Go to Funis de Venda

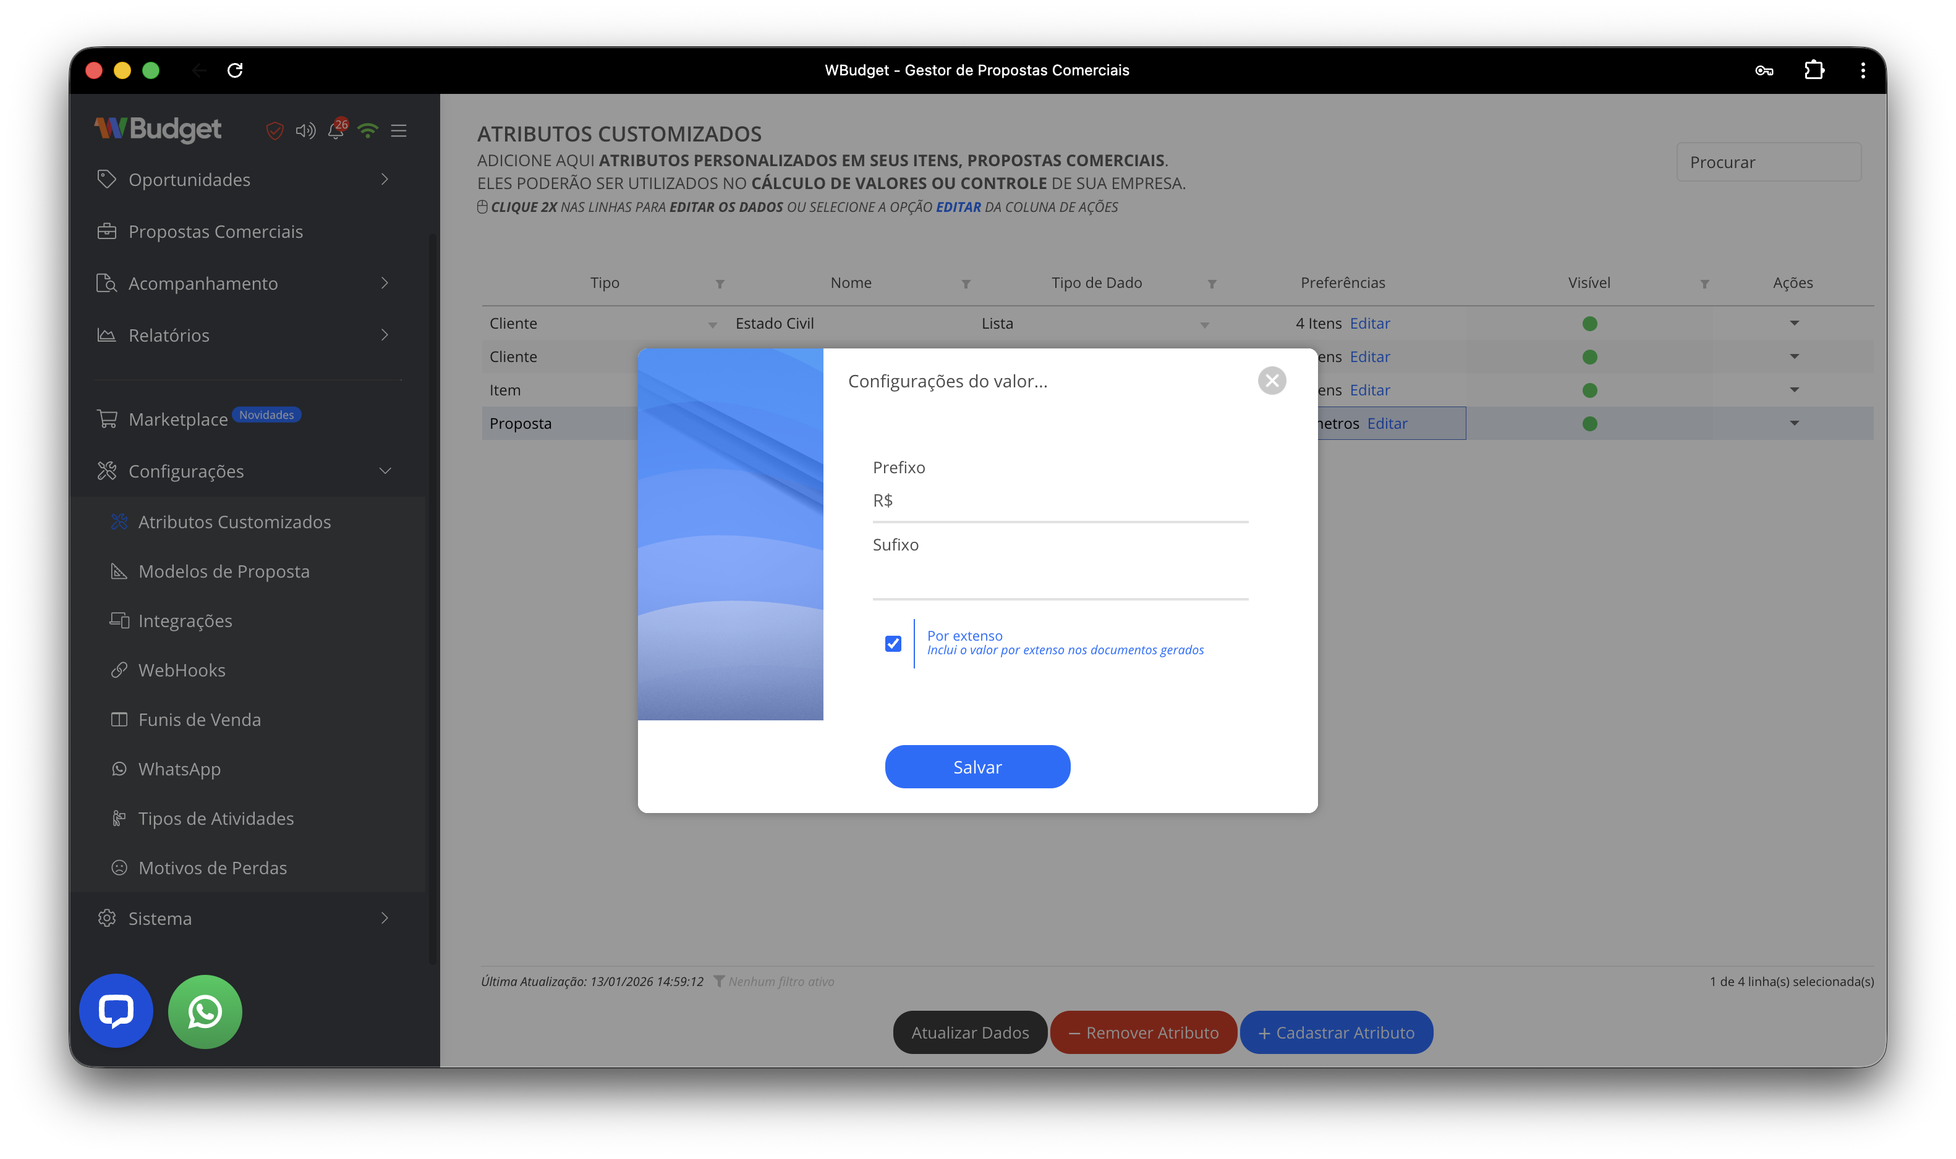click(x=199, y=719)
